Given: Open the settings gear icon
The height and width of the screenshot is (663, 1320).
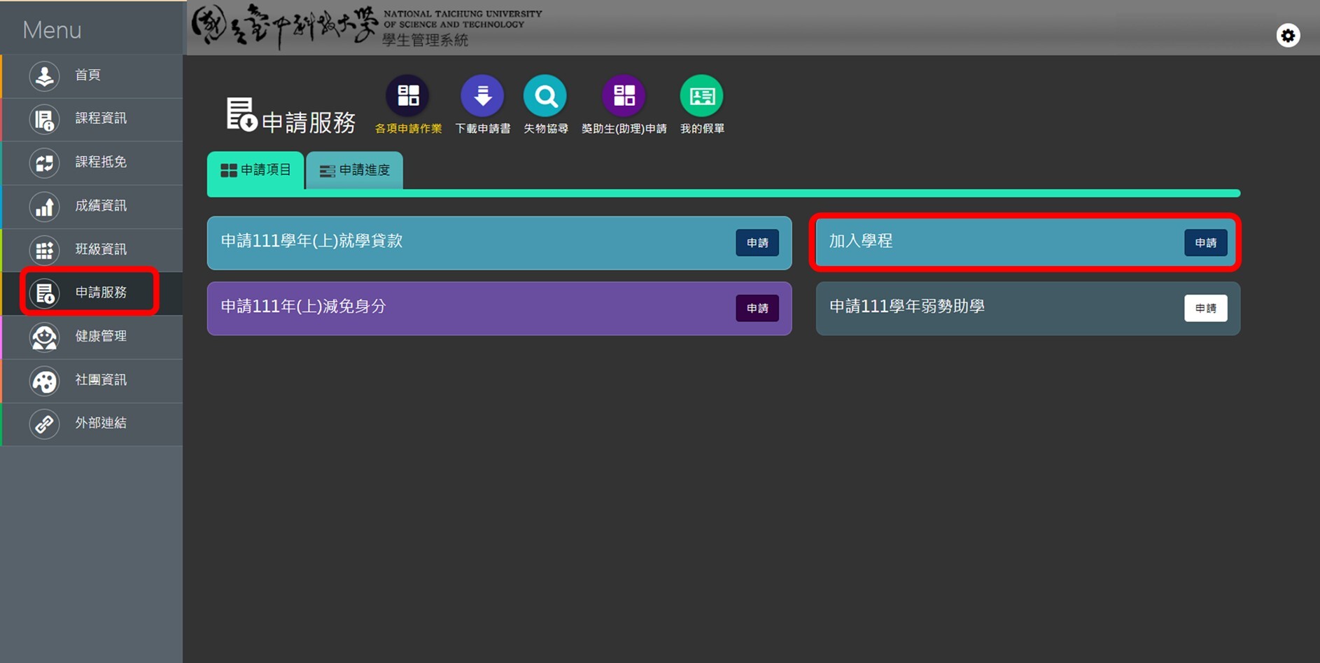Looking at the screenshot, I should [x=1288, y=35].
